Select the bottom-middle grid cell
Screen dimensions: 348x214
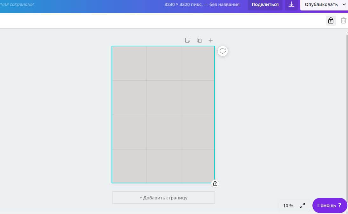(x=164, y=166)
